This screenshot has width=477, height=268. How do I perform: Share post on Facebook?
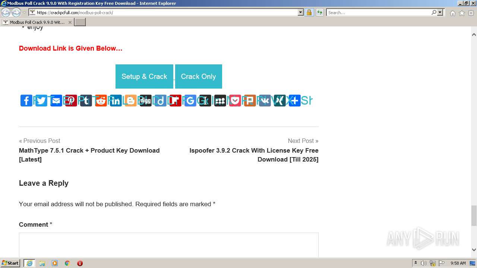coord(26,100)
